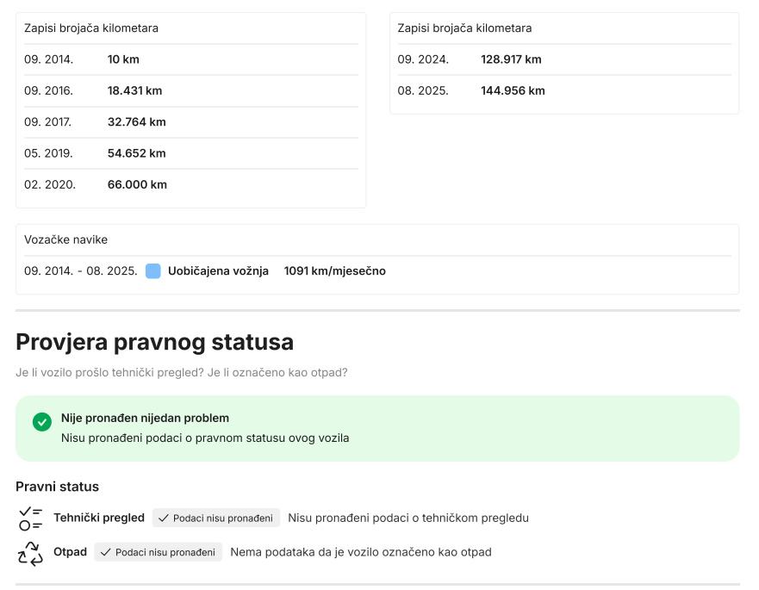This screenshot has height=590, width=759.
Task: Click the Otpad 'Podaci nisu pronađeni' badge
Action: tap(159, 552)
